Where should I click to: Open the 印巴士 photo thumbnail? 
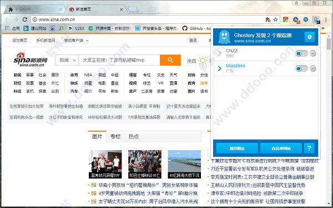click(x=145, y=164)
